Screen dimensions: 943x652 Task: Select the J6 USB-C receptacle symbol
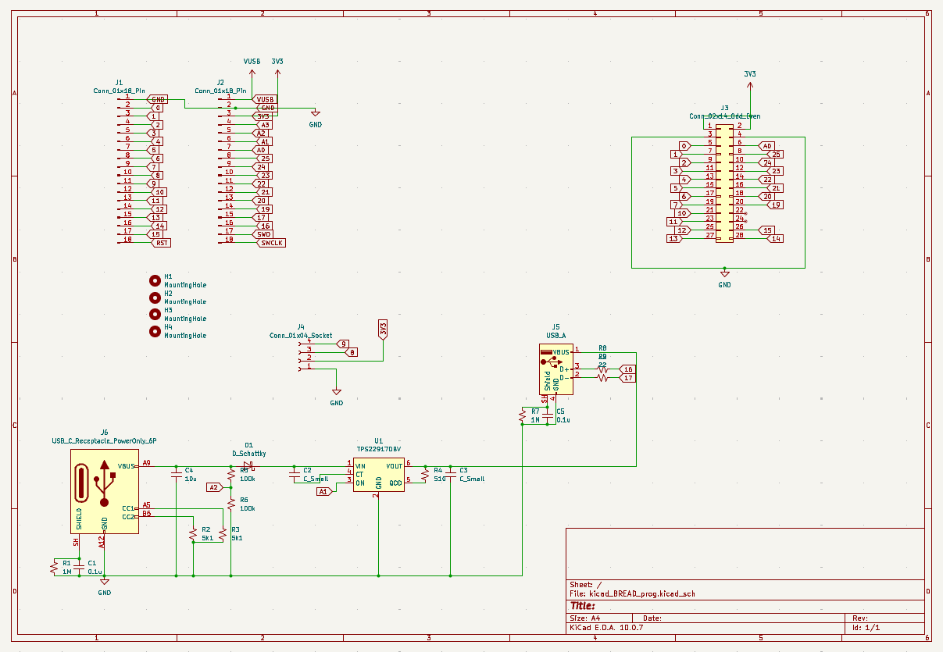(x=105, y=491)
